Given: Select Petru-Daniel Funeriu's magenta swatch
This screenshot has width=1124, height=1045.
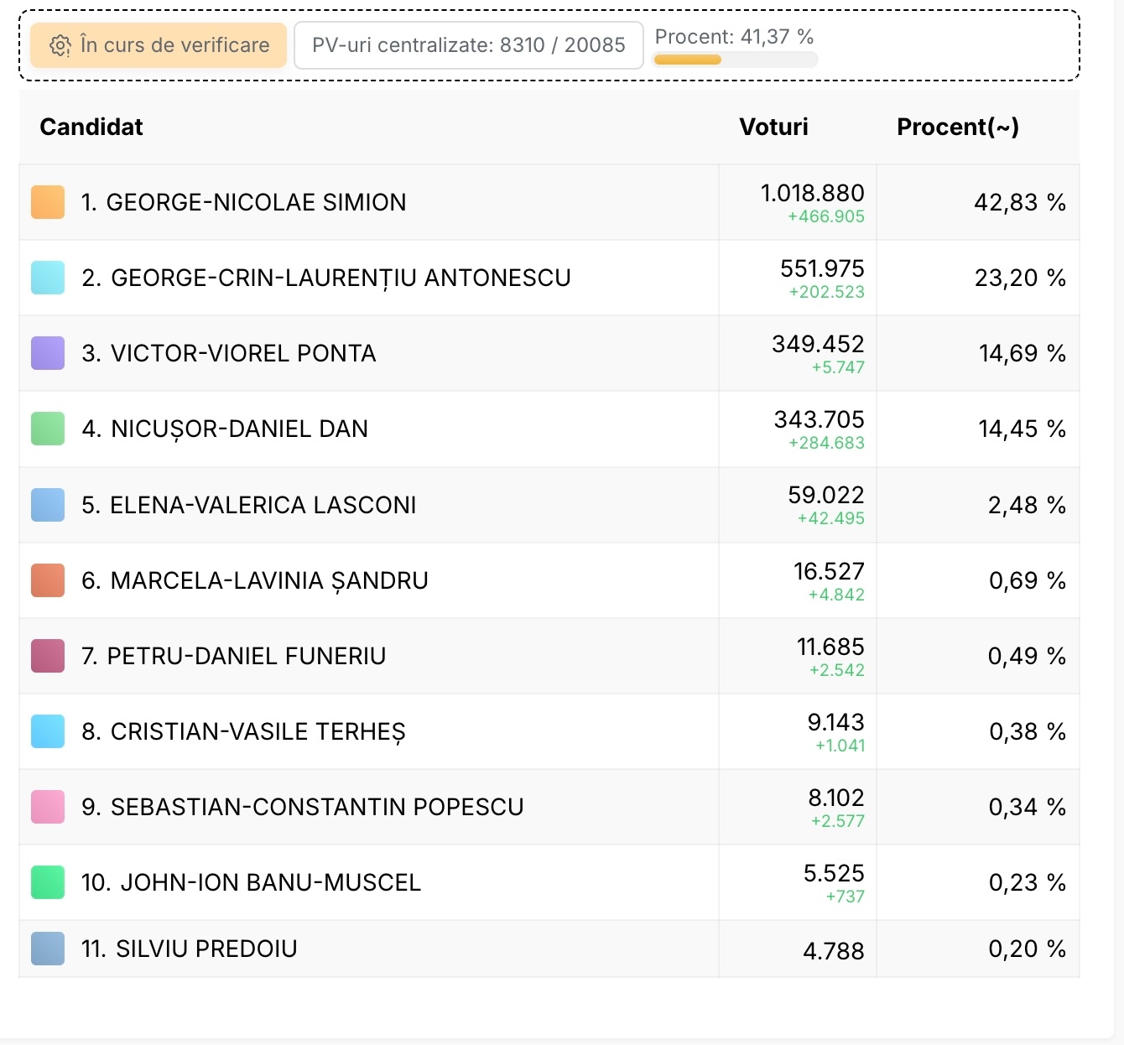Looking at the screenshot, I should [x=48, y=656].
